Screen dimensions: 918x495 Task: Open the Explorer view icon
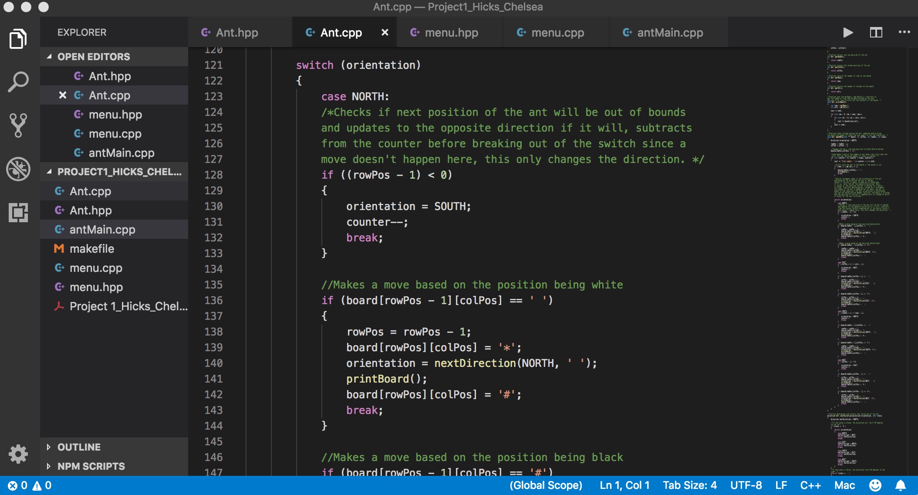coord(18,39)
